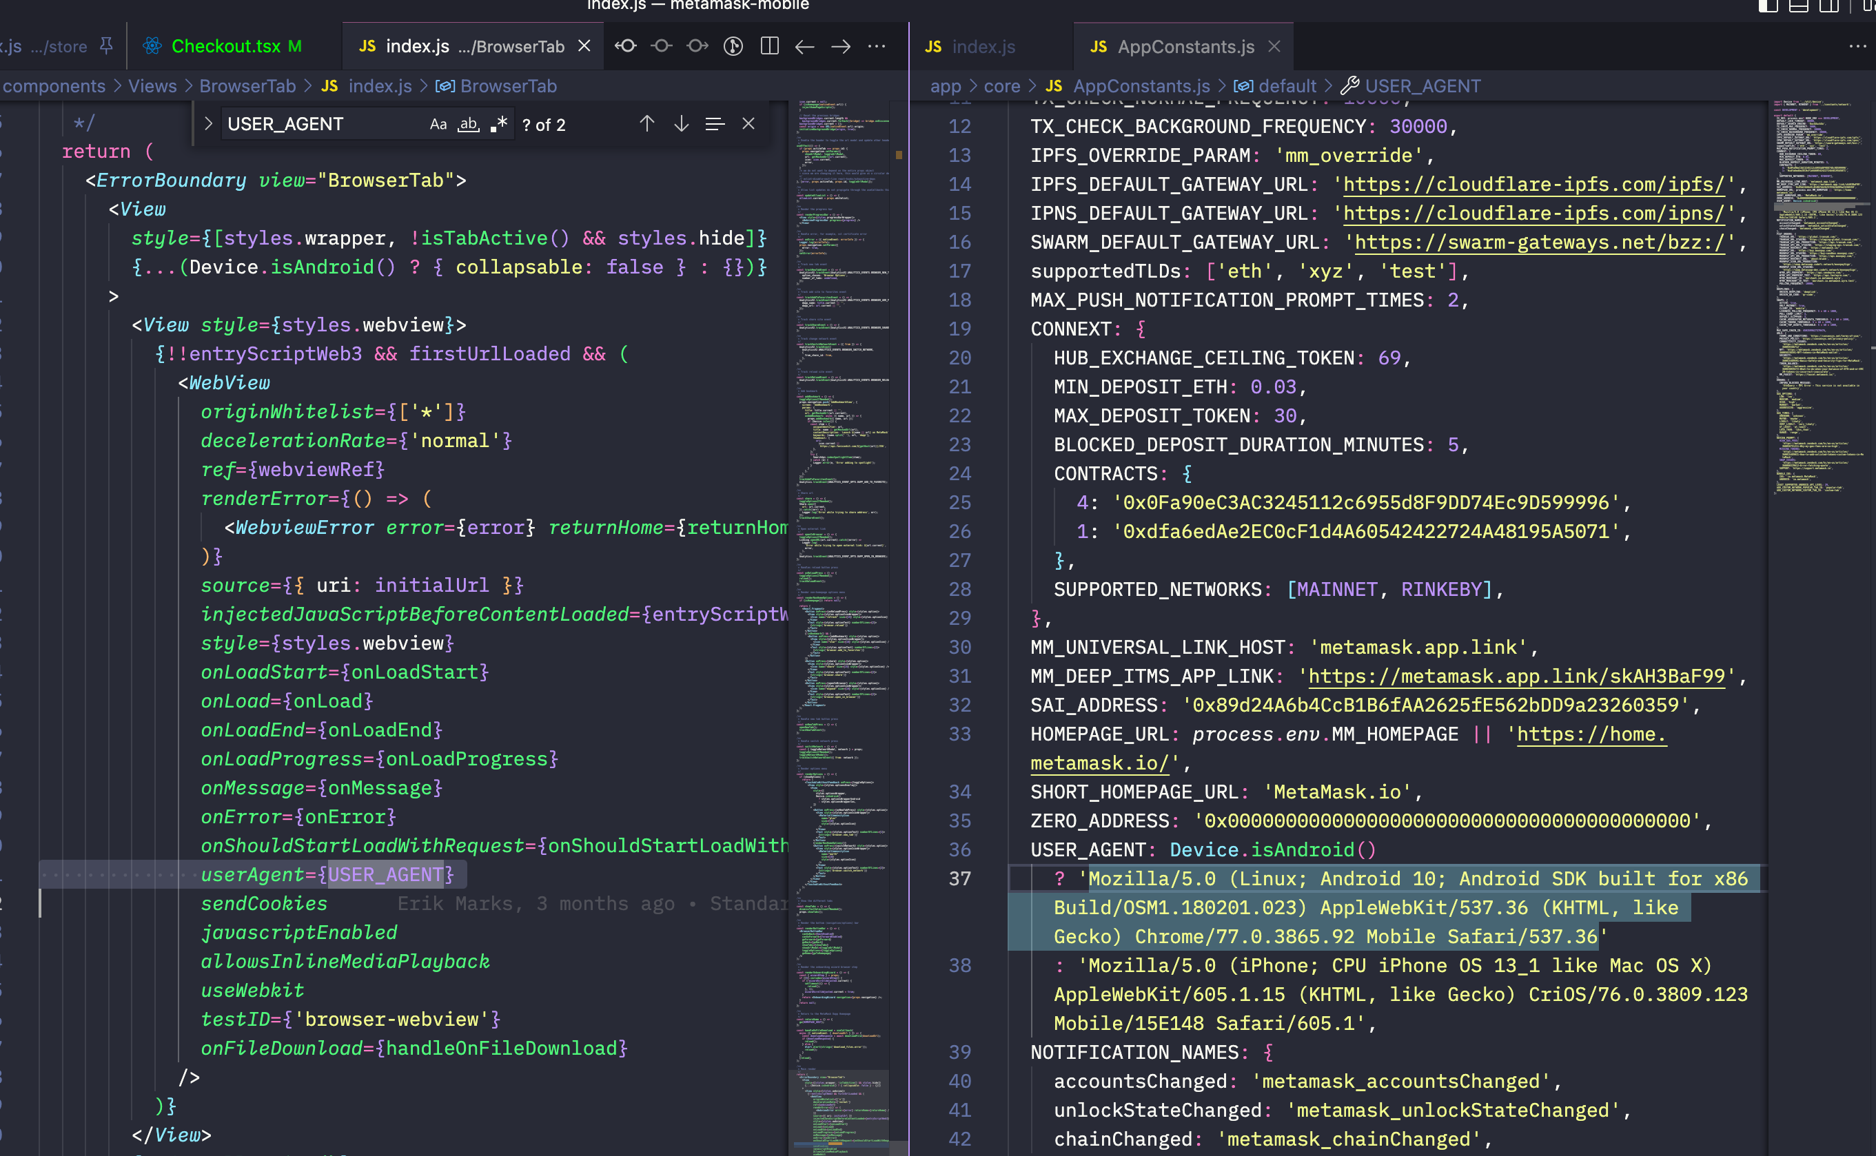The width and height of the screenshot is (1876, 1156).
Task: Go to next find match arrow
Action: 681,124
